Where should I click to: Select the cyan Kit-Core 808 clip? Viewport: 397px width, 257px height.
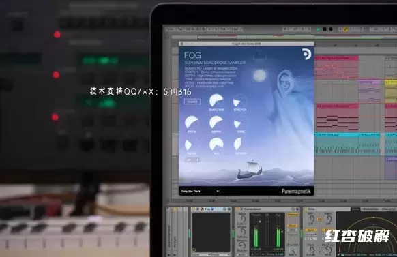coord(336,144)
